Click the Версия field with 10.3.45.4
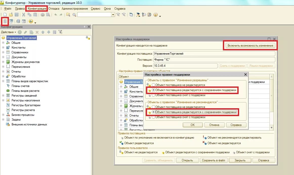 click(185, 66)
